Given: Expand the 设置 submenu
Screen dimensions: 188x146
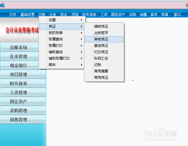Looking at the screenshot, I should click(62, 20).
